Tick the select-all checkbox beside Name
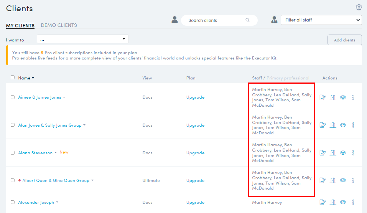The height and width of the screenshot is (213, 367). coord(13,77)
